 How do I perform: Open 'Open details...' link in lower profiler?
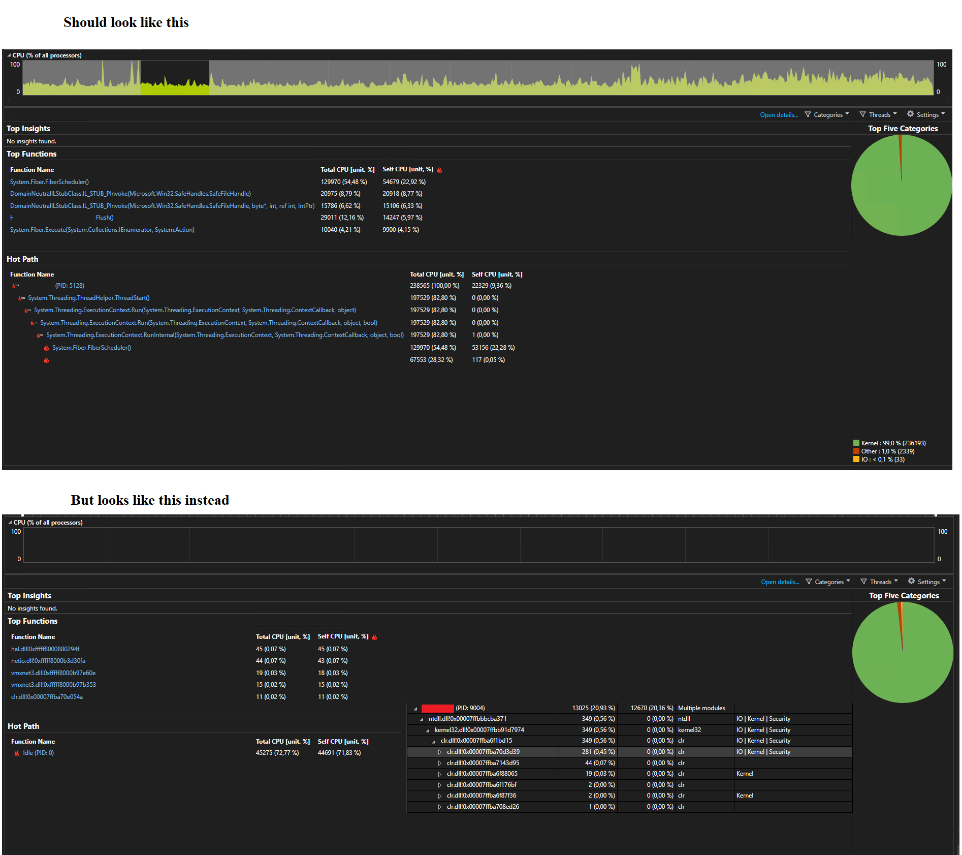(780, 582)
